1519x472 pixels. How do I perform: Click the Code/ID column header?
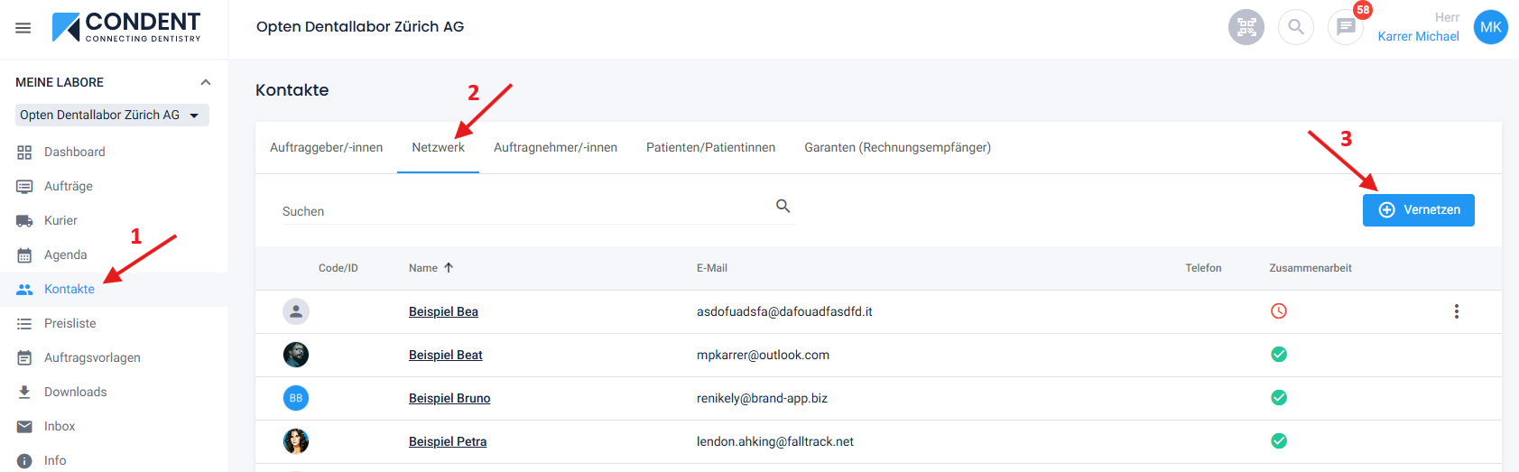pyautogui.click(x=338, y=268)
